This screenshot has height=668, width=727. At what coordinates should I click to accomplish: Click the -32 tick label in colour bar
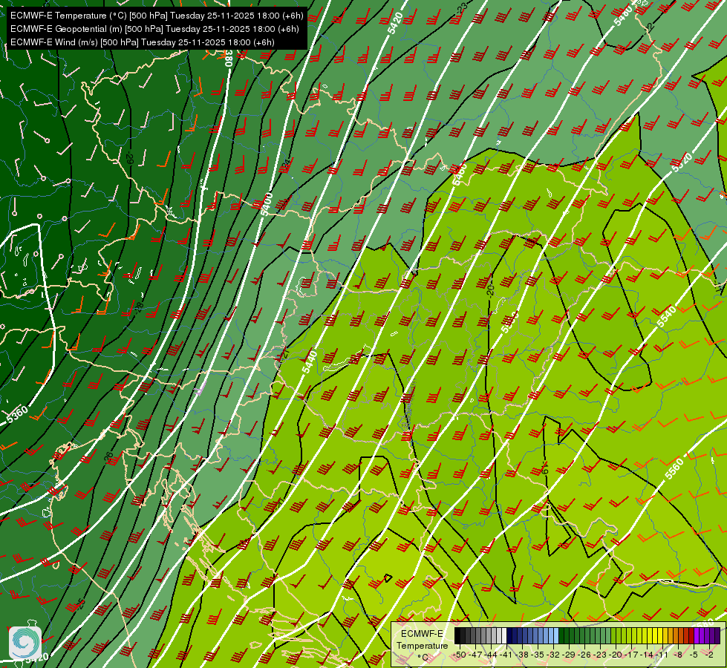[x=554, y=655]
